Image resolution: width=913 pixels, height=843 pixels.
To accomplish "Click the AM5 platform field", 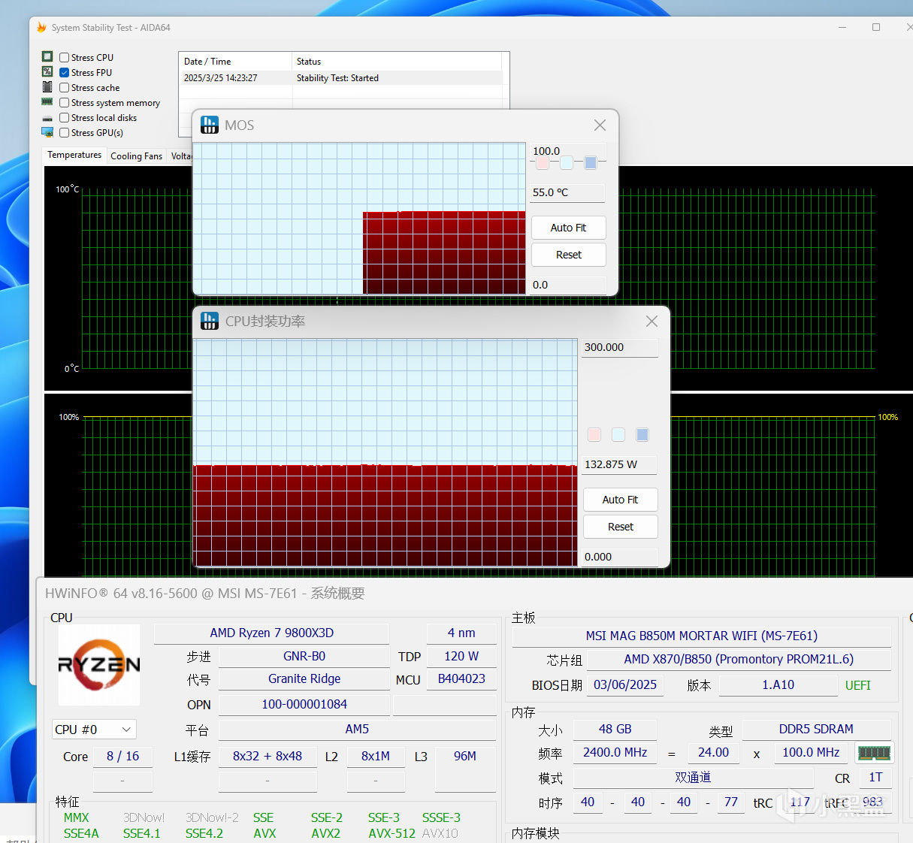I will (x=357, y=730).
